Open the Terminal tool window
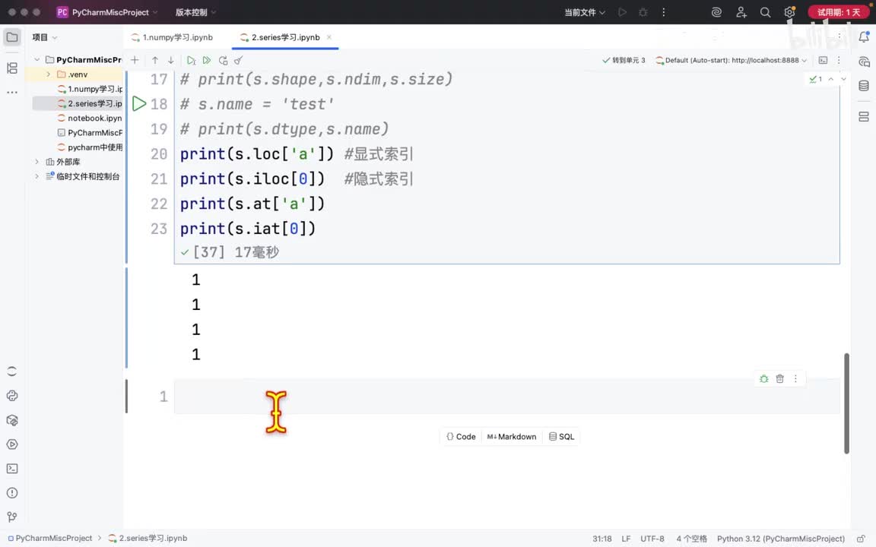This screenshot has height=547, width=876. point(11,469)
